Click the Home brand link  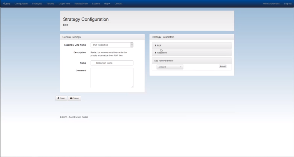coord(6,4)
